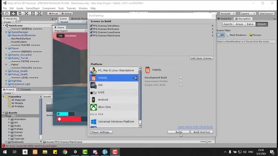Click the Build And Run button
Screen dimensions: 278x156
[202, 132]
